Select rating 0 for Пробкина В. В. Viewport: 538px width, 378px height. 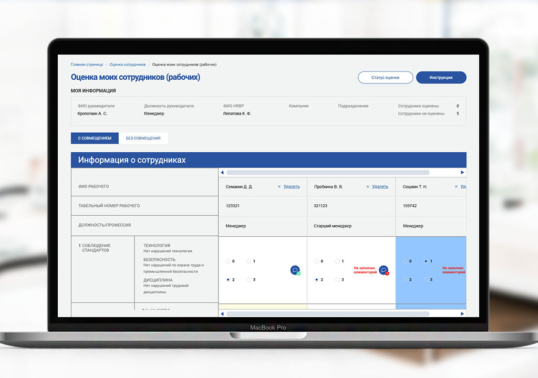317,261
